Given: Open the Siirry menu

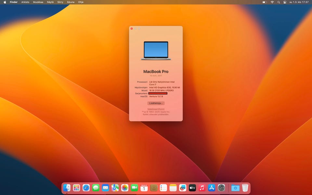Looking at the screenshot, I should tap(60, 2).
